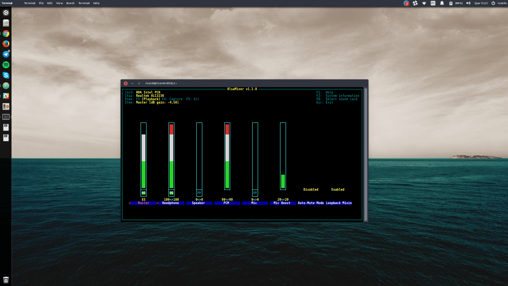
Task: Toggle the Headphone channel mute indicator
Action: tap(171, 193)
